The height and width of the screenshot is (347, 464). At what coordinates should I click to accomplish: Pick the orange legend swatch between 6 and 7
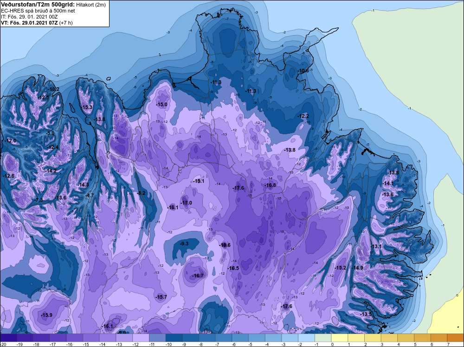(439, 338)
